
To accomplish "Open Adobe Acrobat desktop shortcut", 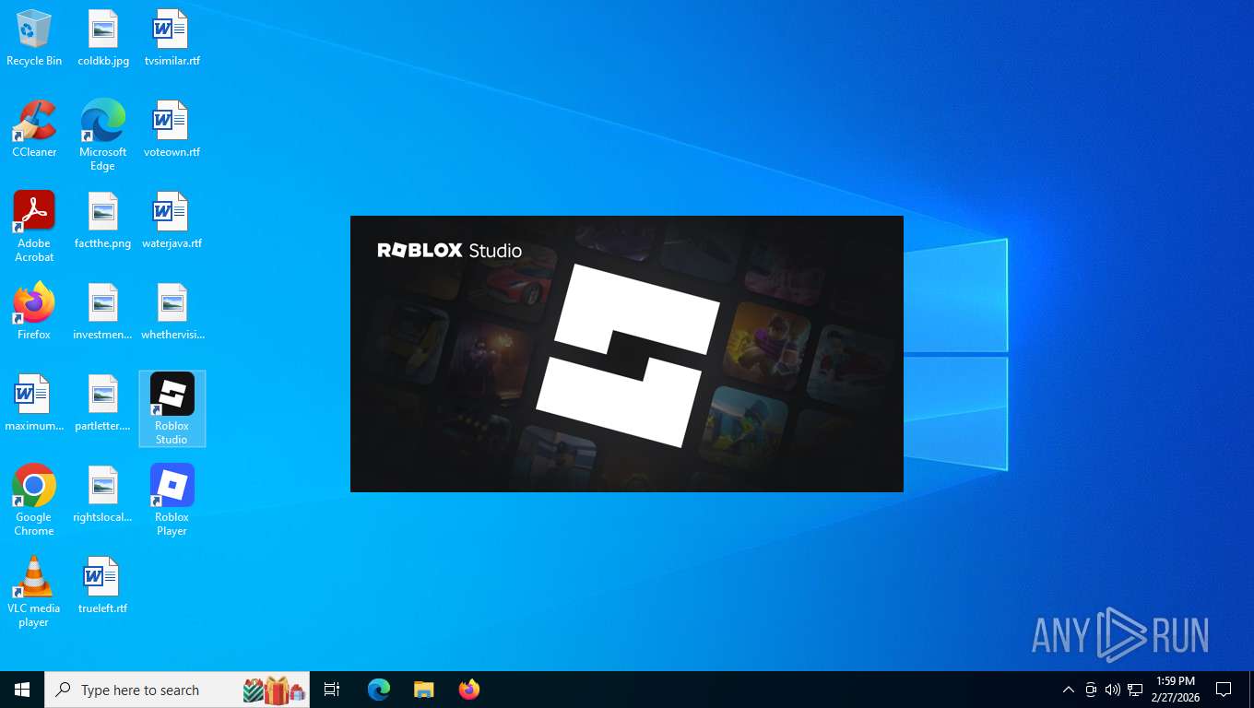I will pos(34,226).
